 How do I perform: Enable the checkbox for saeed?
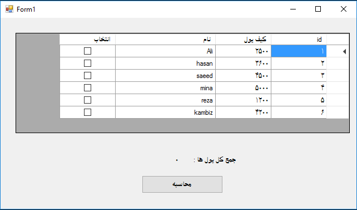click(x=87, y=75)
